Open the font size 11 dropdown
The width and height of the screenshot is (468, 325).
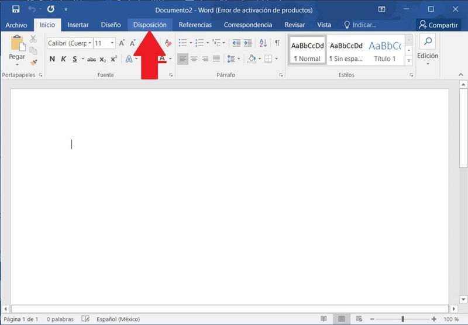[x=112, y=43]
